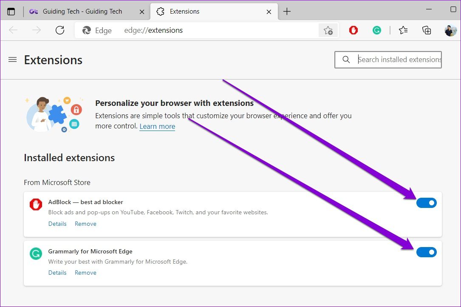Click the Search installed extensions field
Image resolution: width=461 pixels, height=307 pixels.
(x=399, y=60)
